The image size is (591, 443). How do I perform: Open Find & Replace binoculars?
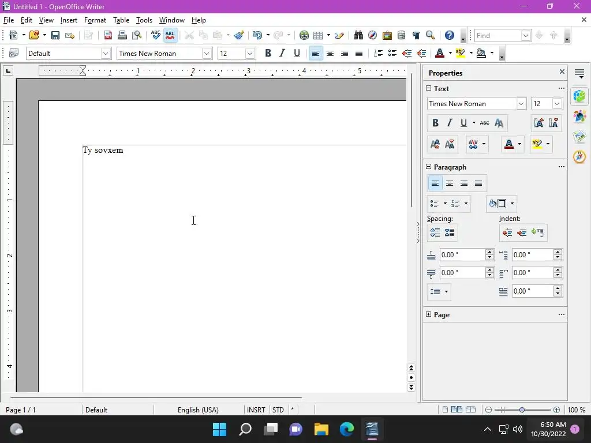(x=358, y=35)
